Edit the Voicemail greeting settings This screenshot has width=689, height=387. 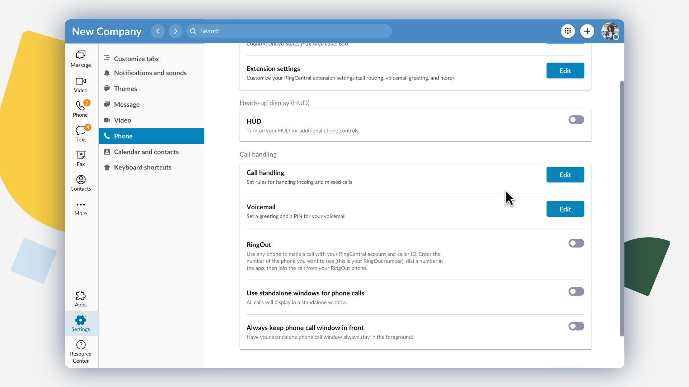(565, 209)
